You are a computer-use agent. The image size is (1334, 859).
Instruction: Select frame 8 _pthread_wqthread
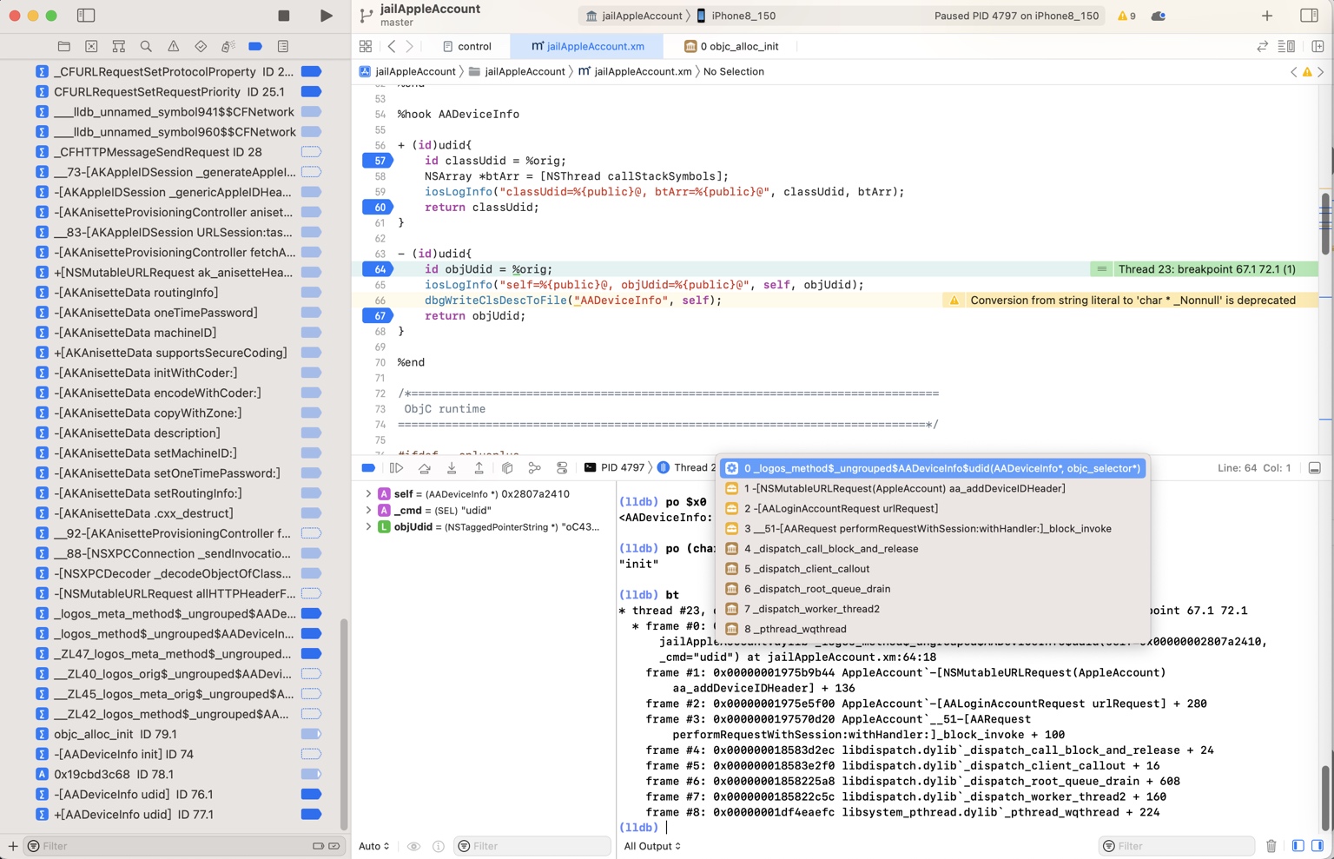(x=934, y=629)
